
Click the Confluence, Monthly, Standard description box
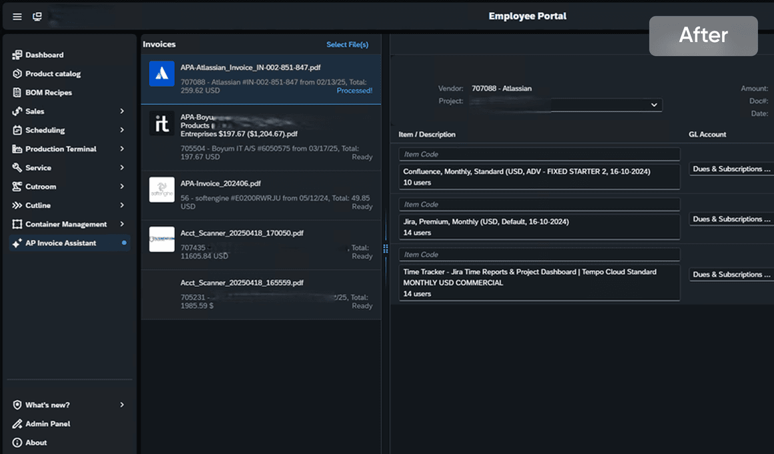(x=539, y=177)
